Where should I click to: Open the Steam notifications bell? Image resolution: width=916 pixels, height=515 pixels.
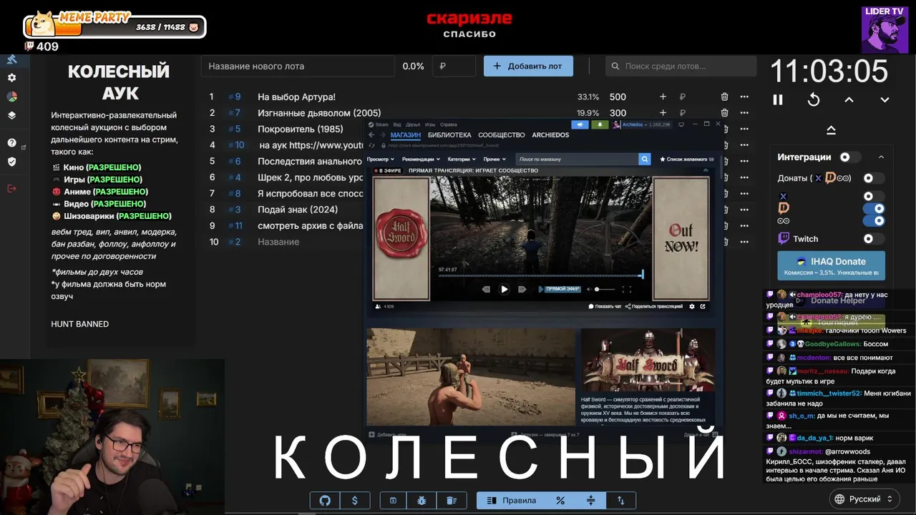599,124
